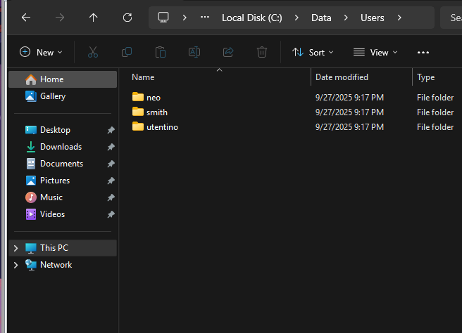Open the New item dropdown
Viewport: 462px width, 333px height.
41,52
